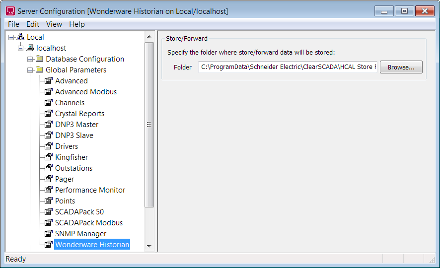This screenshot has width=440, height=268.
Task: Select the Drivers tree item
Action: point(67,146)
